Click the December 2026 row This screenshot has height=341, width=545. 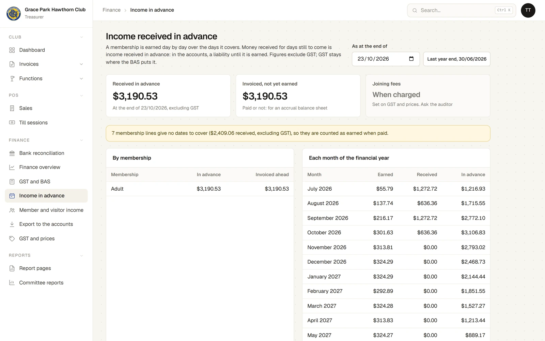[396, 262]
